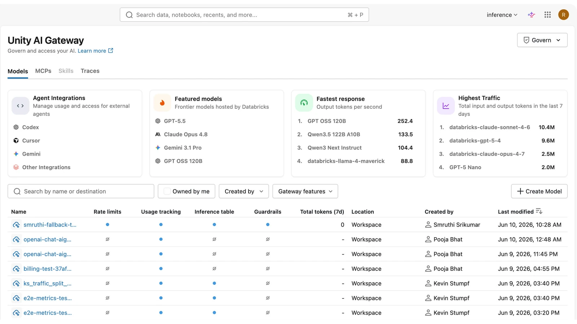577x324 pixels.
Task: Click the search magnifier icon in top bar
Action: (x=129, y=15)
